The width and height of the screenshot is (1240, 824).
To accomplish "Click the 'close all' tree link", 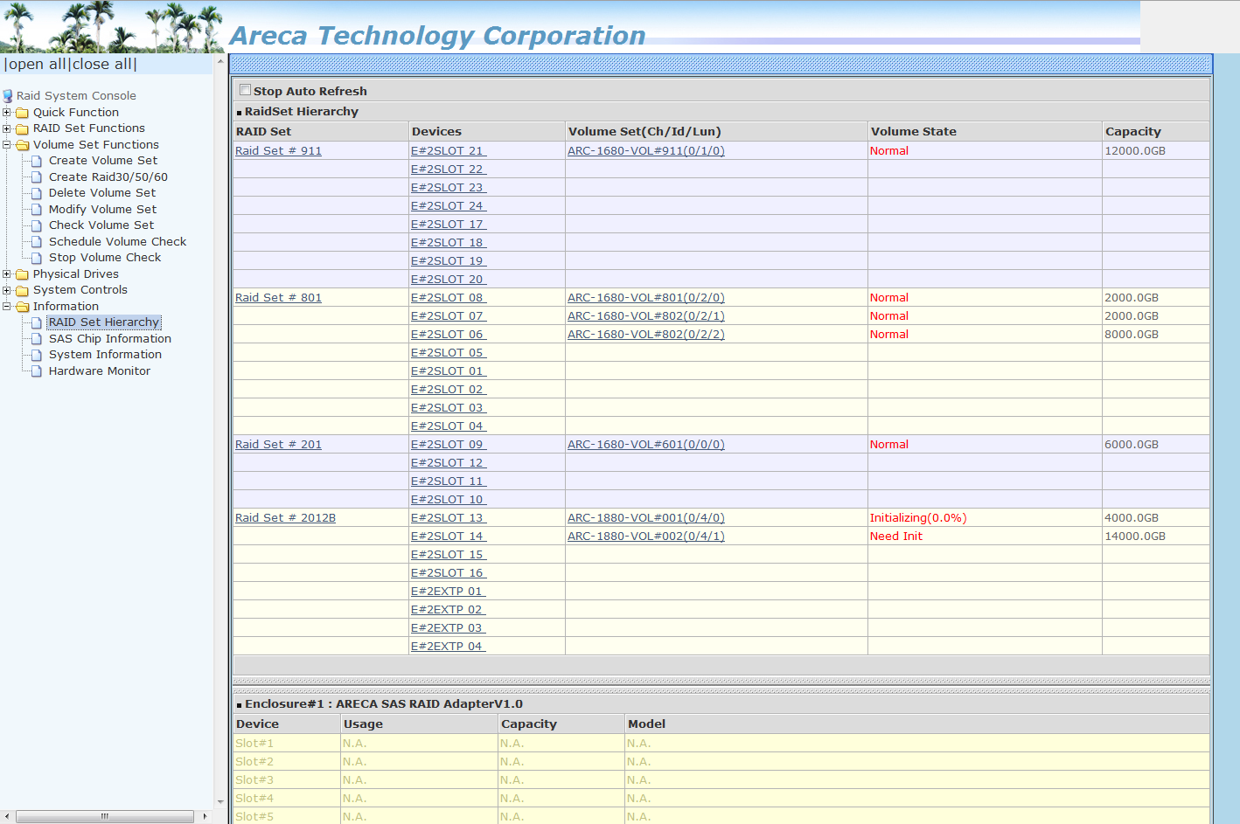I will [x=102, y=64].
